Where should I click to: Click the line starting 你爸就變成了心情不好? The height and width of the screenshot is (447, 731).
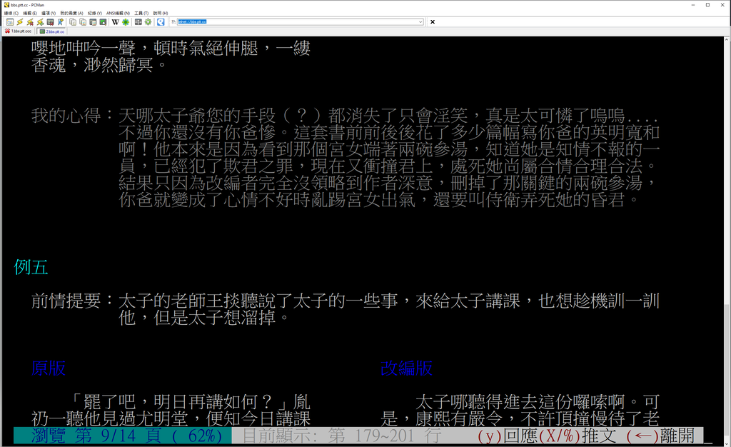click(x=379, y=200)
